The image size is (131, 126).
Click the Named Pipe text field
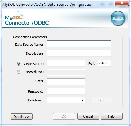coord(66,72)
